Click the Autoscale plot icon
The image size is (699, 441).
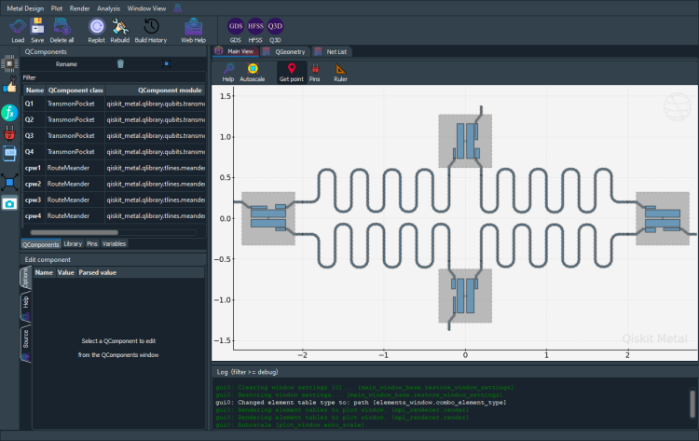click(x=253, y=72)
